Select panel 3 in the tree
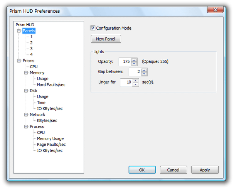The height and width of the screenshot is (189, 234). pyautogui.click(x=31, y=49)
